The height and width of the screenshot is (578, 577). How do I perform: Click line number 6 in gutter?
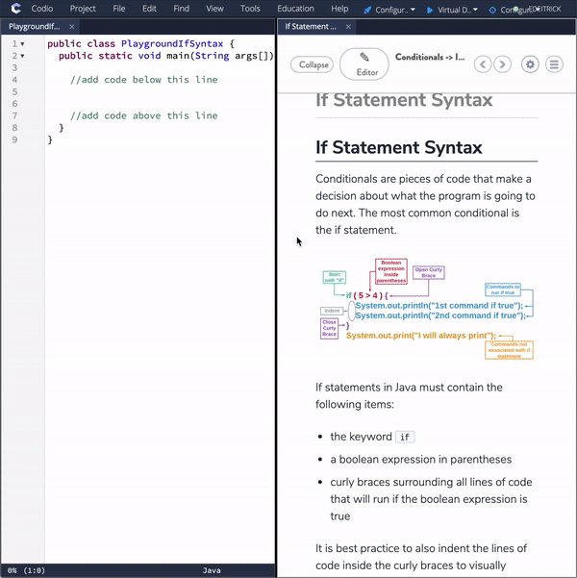(x=14, y=104)
